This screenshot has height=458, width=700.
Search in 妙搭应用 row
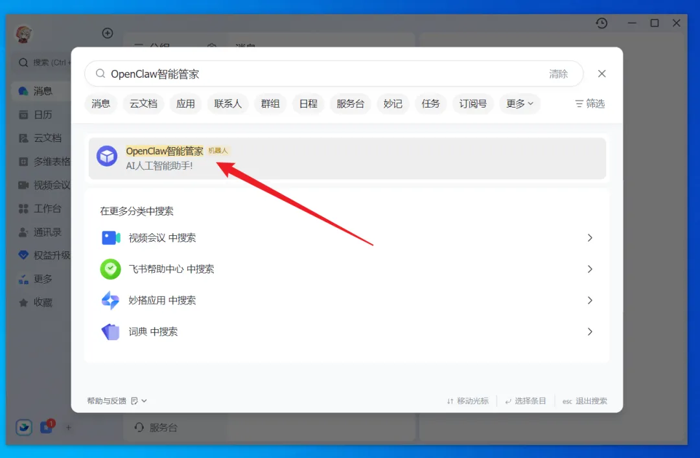[347, 301]
